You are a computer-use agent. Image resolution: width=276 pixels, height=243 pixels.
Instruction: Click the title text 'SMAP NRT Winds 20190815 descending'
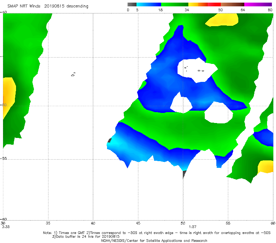pos(48,6)
